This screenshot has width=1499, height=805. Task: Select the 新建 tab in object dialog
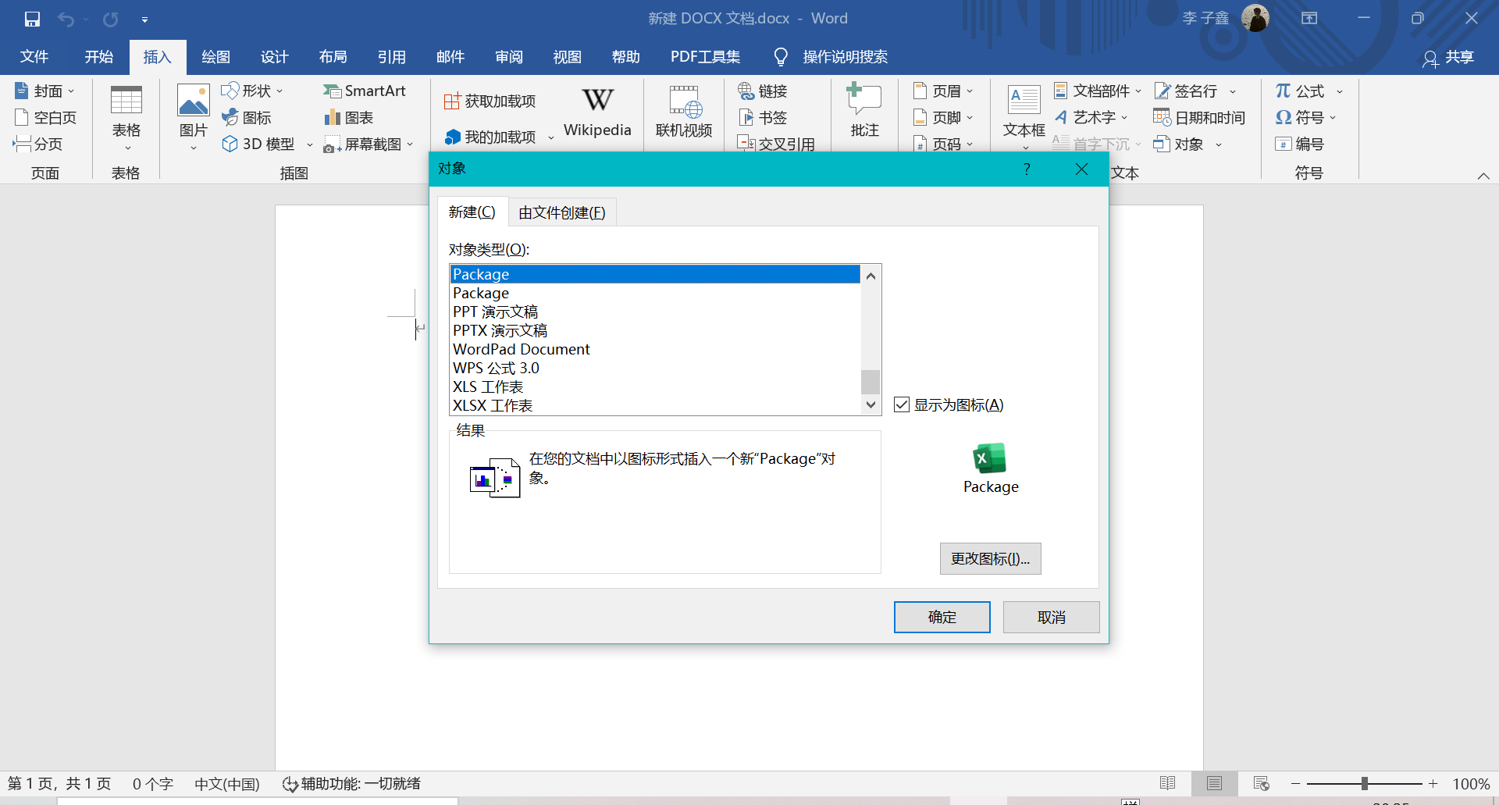[472, 212]
